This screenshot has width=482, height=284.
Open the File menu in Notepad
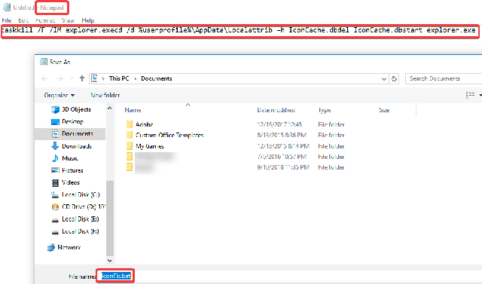point(7,20)
